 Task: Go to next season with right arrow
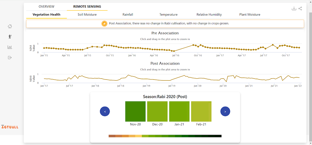pyautogui.click(x=225, y=111)
